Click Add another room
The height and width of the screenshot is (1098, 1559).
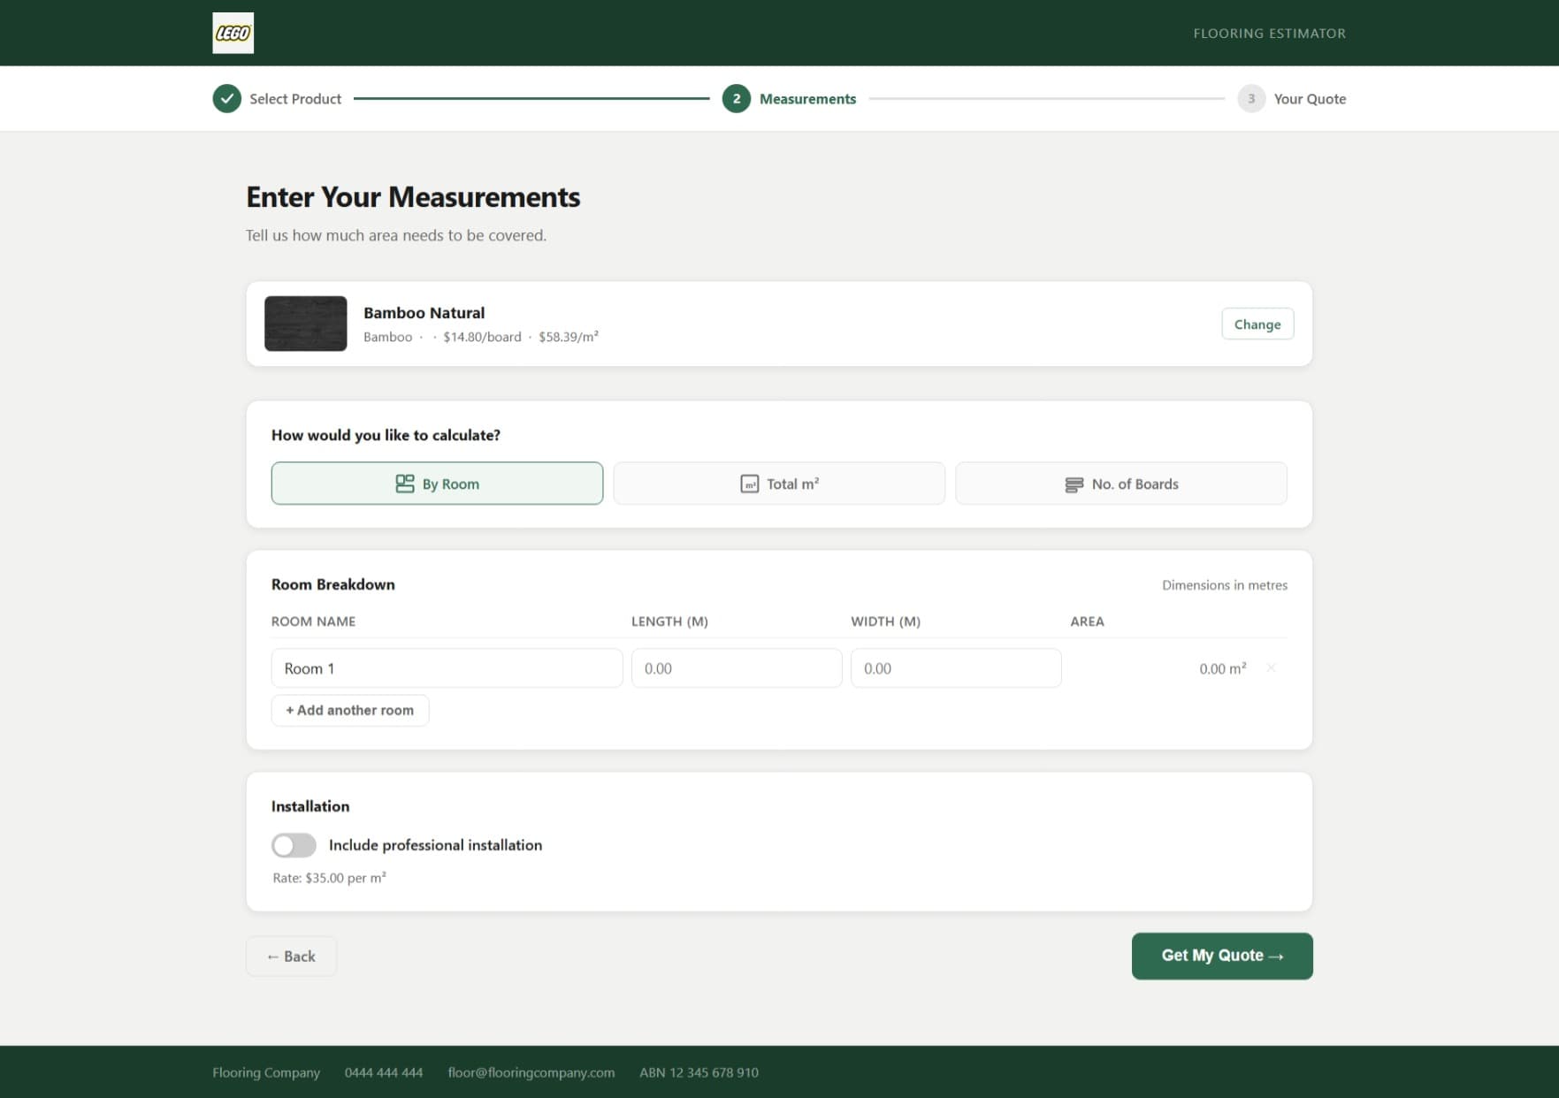[349, 710]
